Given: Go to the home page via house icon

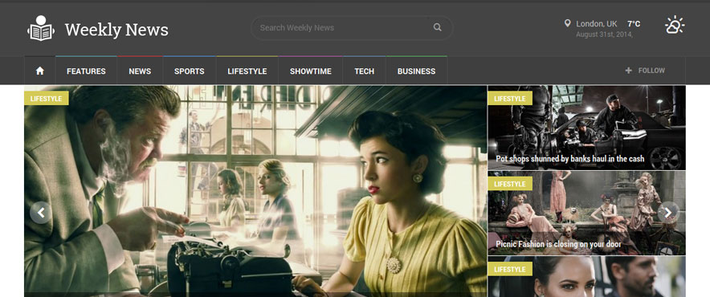Looking at the screenshot, I should 40,71.
